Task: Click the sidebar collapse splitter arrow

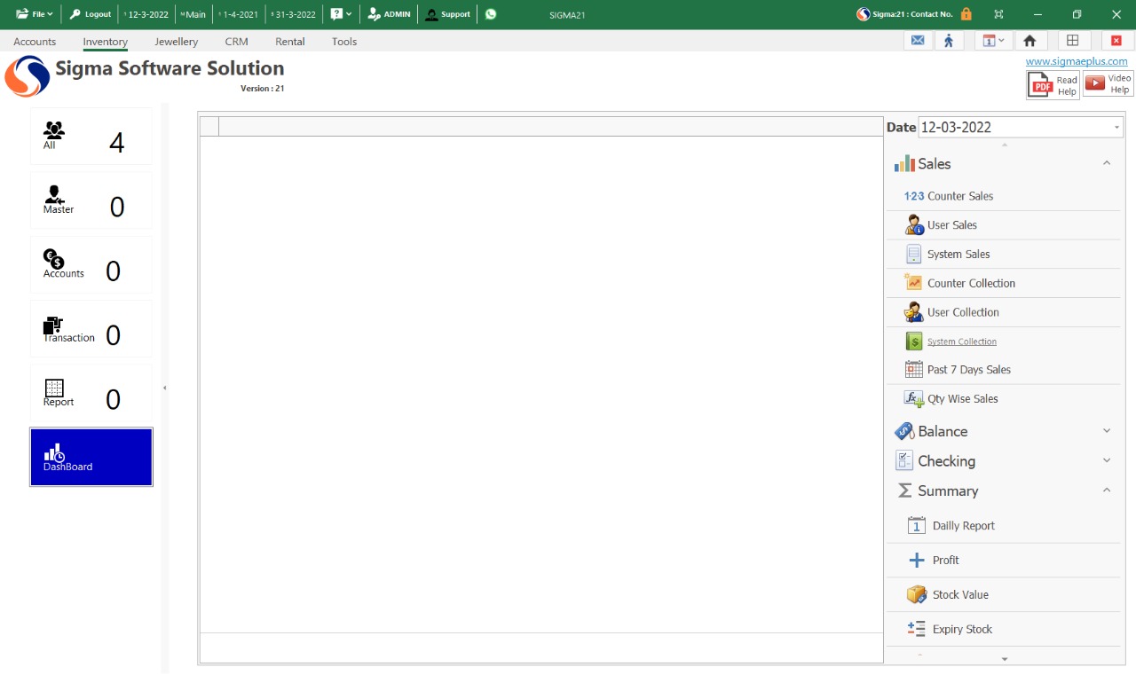Action: click(164, 388)
